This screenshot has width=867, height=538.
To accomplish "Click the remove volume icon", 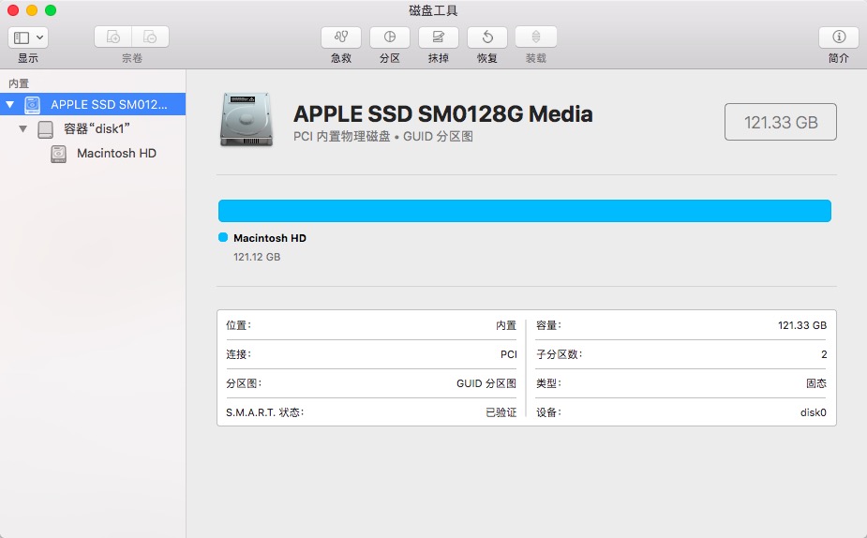I will tap(151, 37).
